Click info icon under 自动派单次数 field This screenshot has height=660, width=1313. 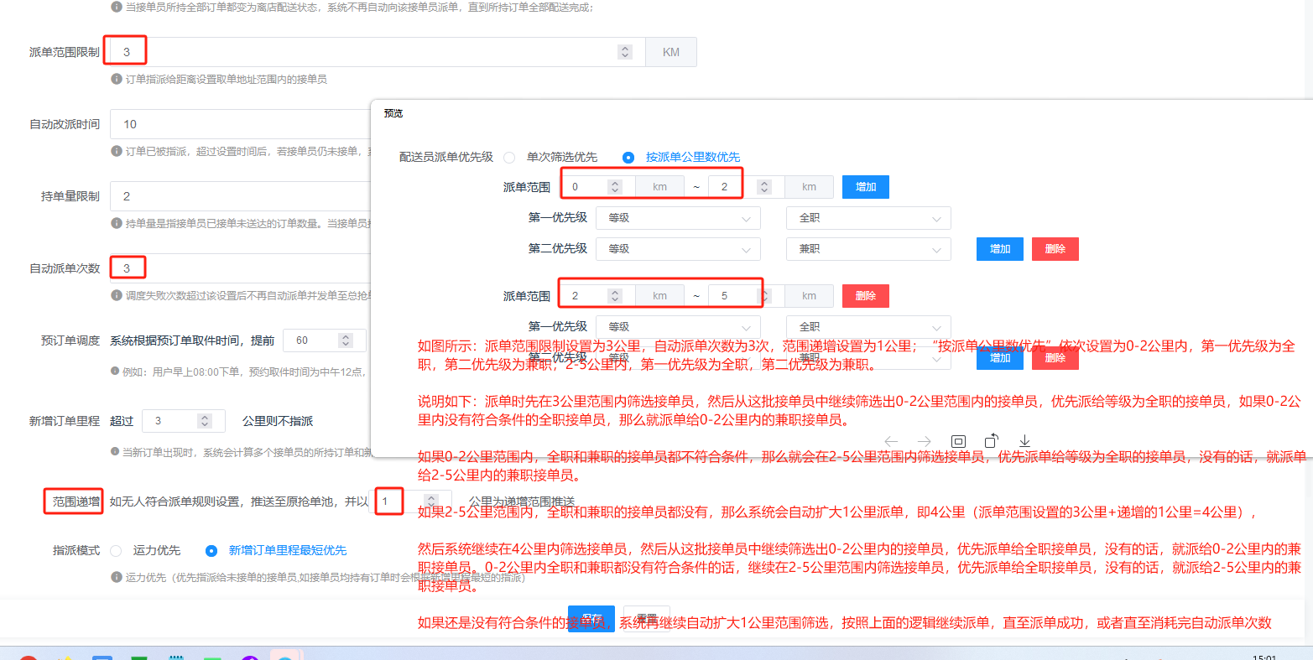[117, 295]
